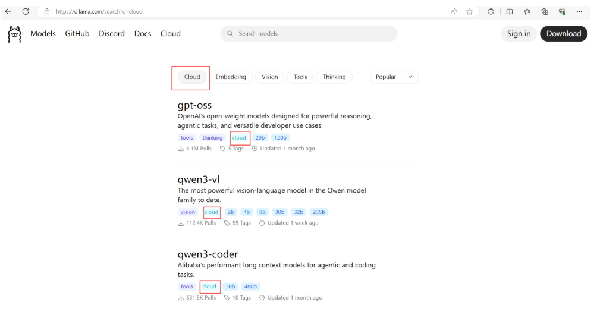The image size is (597, 315).
Task: Go back using the browser back arrow
Action: point(8,11)
